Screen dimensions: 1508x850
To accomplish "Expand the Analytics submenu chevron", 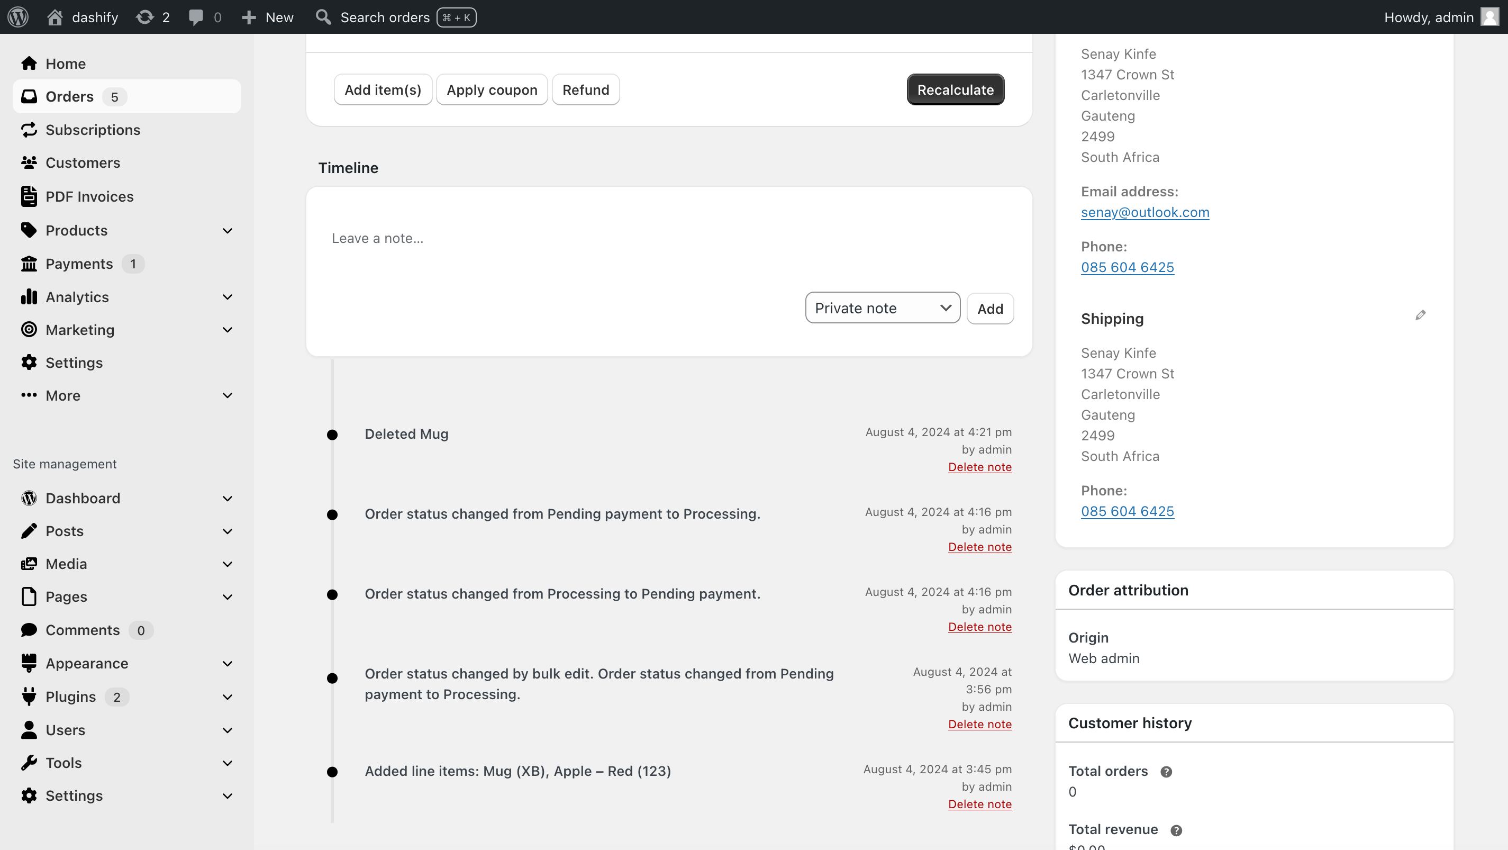I will [x=228, y=297].
